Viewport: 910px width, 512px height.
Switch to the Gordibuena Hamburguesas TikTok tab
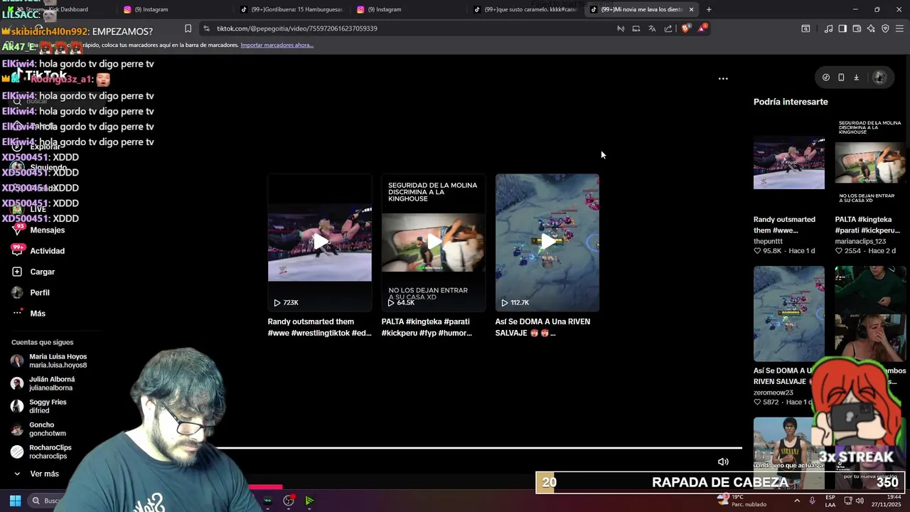(x=291, y=9)
